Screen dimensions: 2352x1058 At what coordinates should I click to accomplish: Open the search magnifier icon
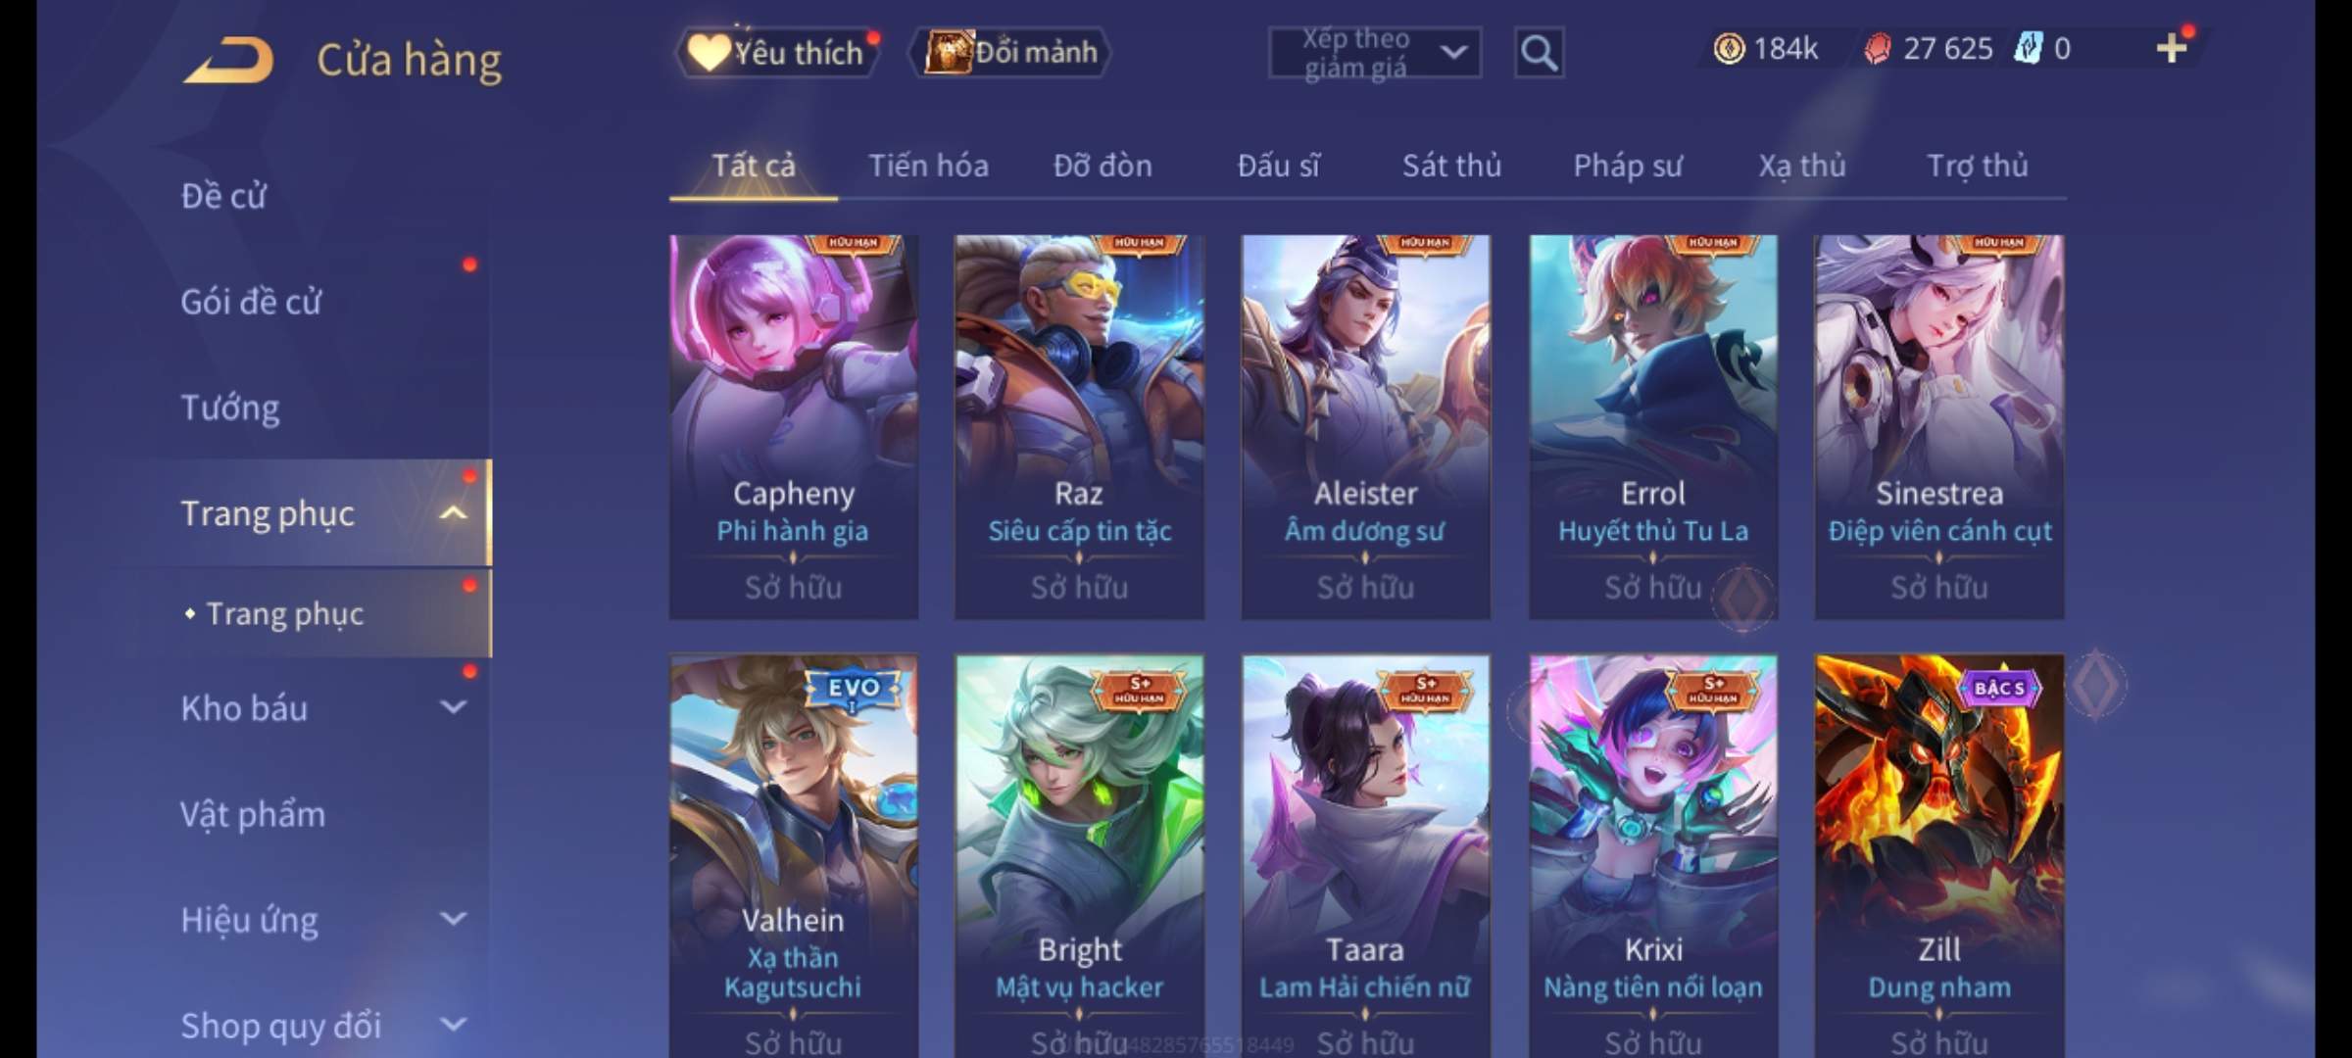[x=1539, y=52]
